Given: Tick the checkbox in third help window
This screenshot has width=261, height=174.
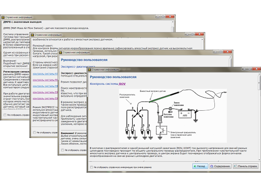Looking at the screenshot, I should click(62, 150).
